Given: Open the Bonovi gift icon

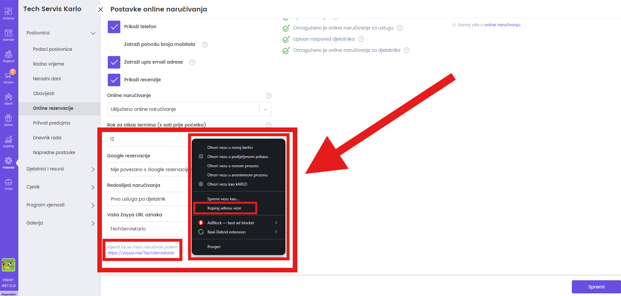Looking at the screenshot, I should pos(9,120).
